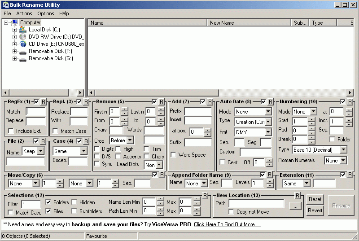
Task: Click the folder tree horizontal scrollbar
Action: coord(43,93)
